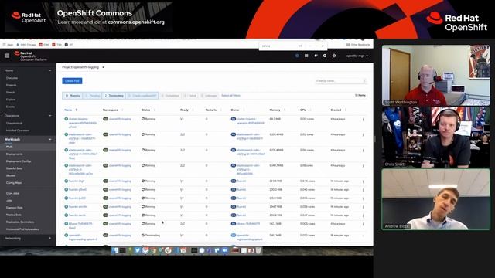Toggle the Running status filter
Screen dimensions: 495x278
(73, 96)
